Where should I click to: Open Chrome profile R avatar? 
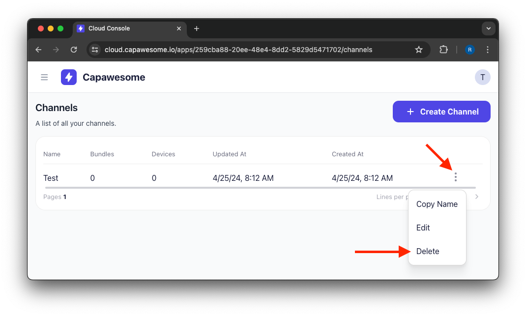pyautogui.click(x=470, y=50)
